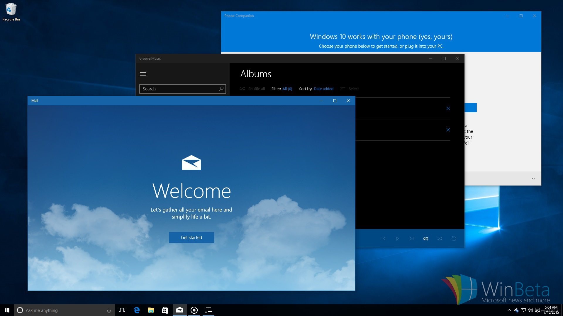Open the network tray icon
The height and width of the screenshot is (316, 563).
[x=523, y=310]
